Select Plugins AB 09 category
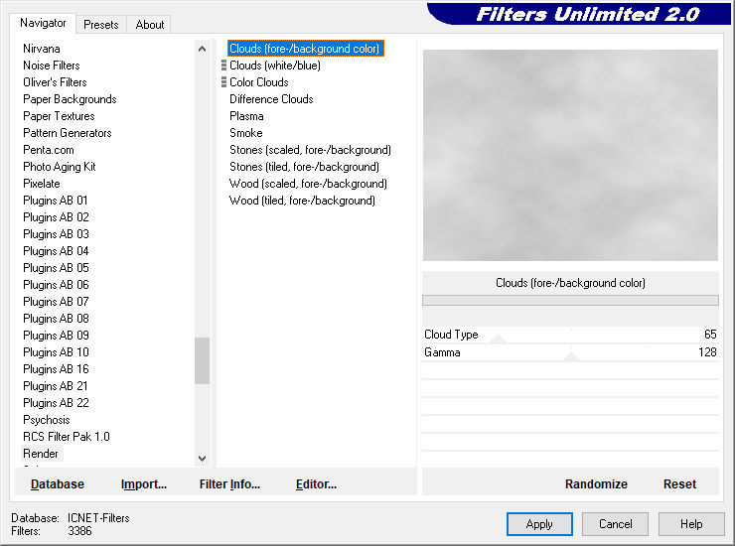The width and height of the screenshot is (735, 546). click(56, 336)
